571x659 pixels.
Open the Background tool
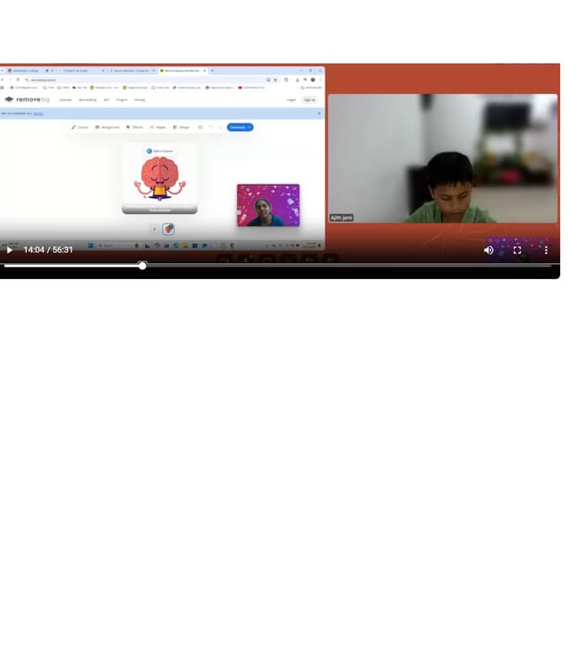[108, 127]
